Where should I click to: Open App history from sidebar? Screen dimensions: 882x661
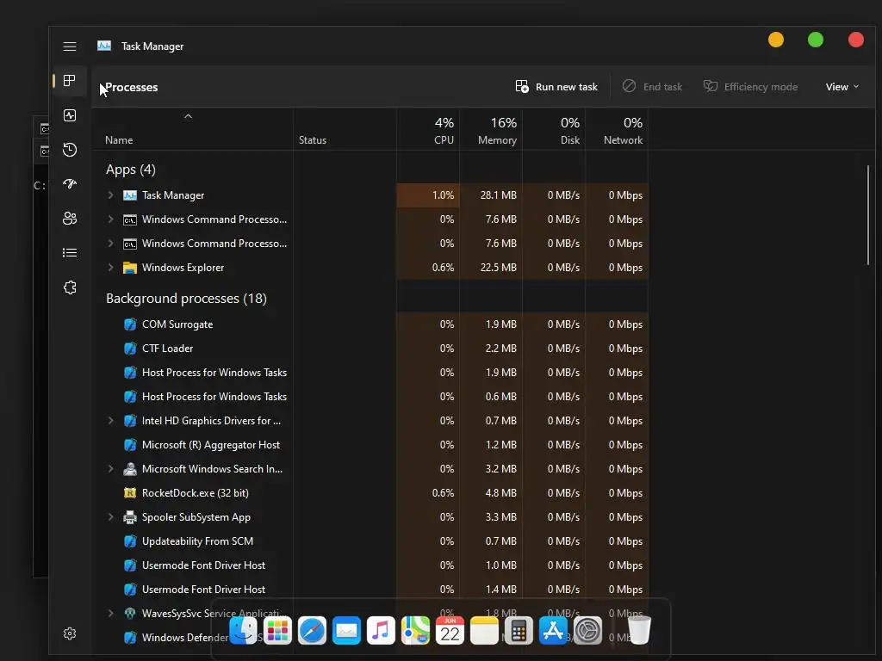(x=70, y=150)
